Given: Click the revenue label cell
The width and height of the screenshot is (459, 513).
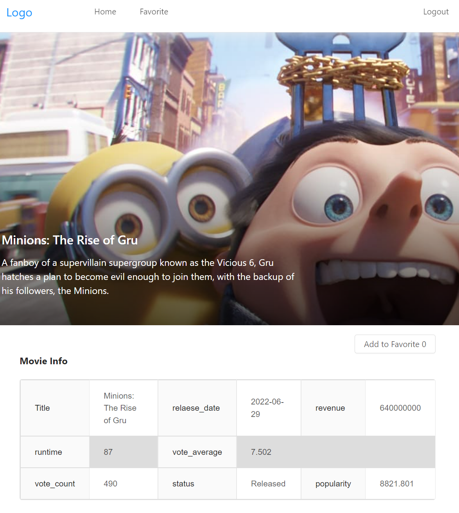Looking at the screenshot, I should [x=333, y=408].
